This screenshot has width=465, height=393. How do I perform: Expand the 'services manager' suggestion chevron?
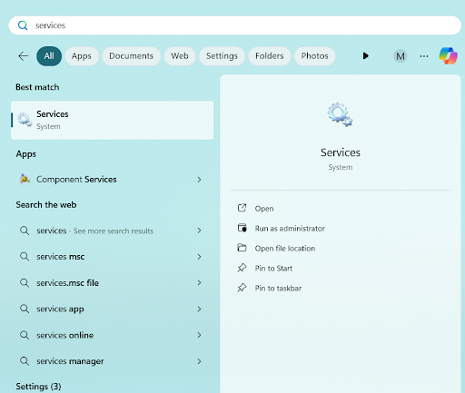(x=199, y=361)
